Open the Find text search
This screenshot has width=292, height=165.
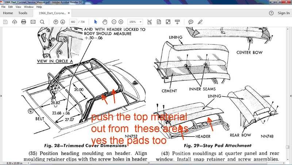(x=42, y=22)
